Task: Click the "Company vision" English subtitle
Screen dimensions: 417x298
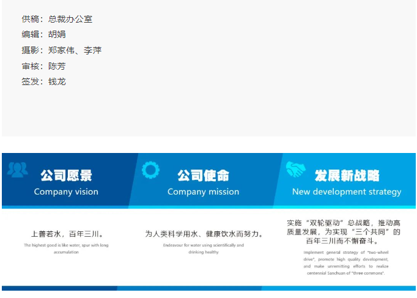Action: click(66, 192)
